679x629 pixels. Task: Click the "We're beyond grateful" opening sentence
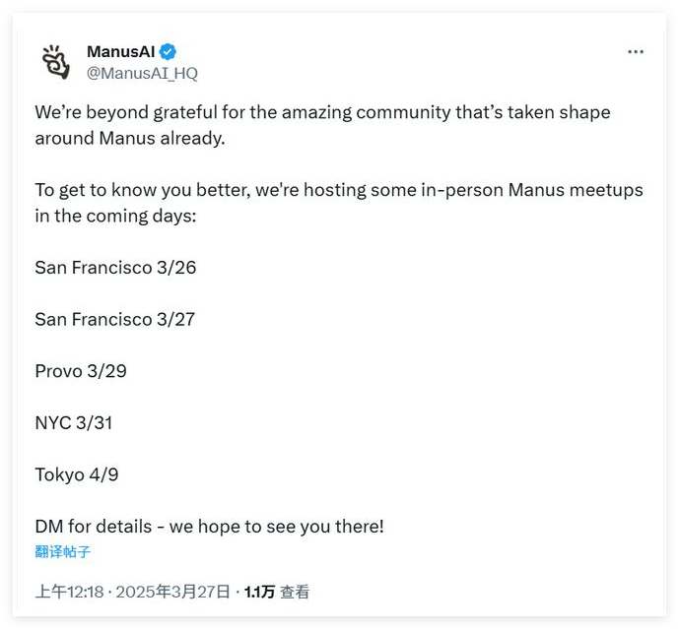coord(322,112)
